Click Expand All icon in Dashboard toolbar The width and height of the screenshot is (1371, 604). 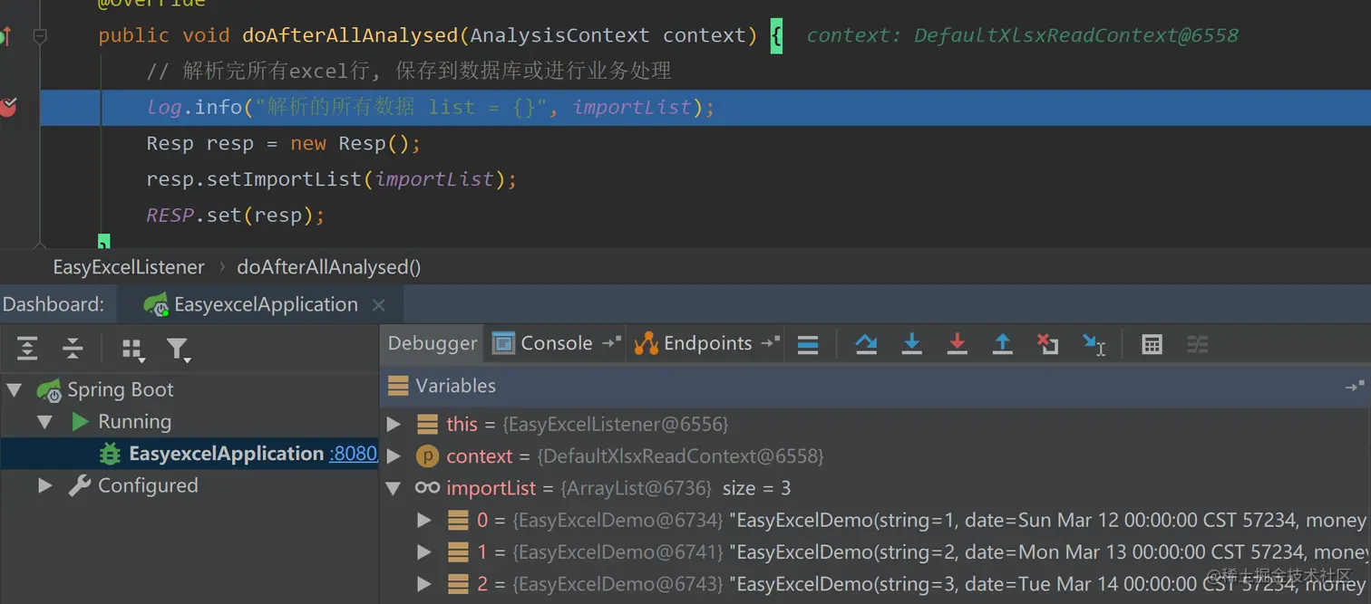(x=27, y=349)
